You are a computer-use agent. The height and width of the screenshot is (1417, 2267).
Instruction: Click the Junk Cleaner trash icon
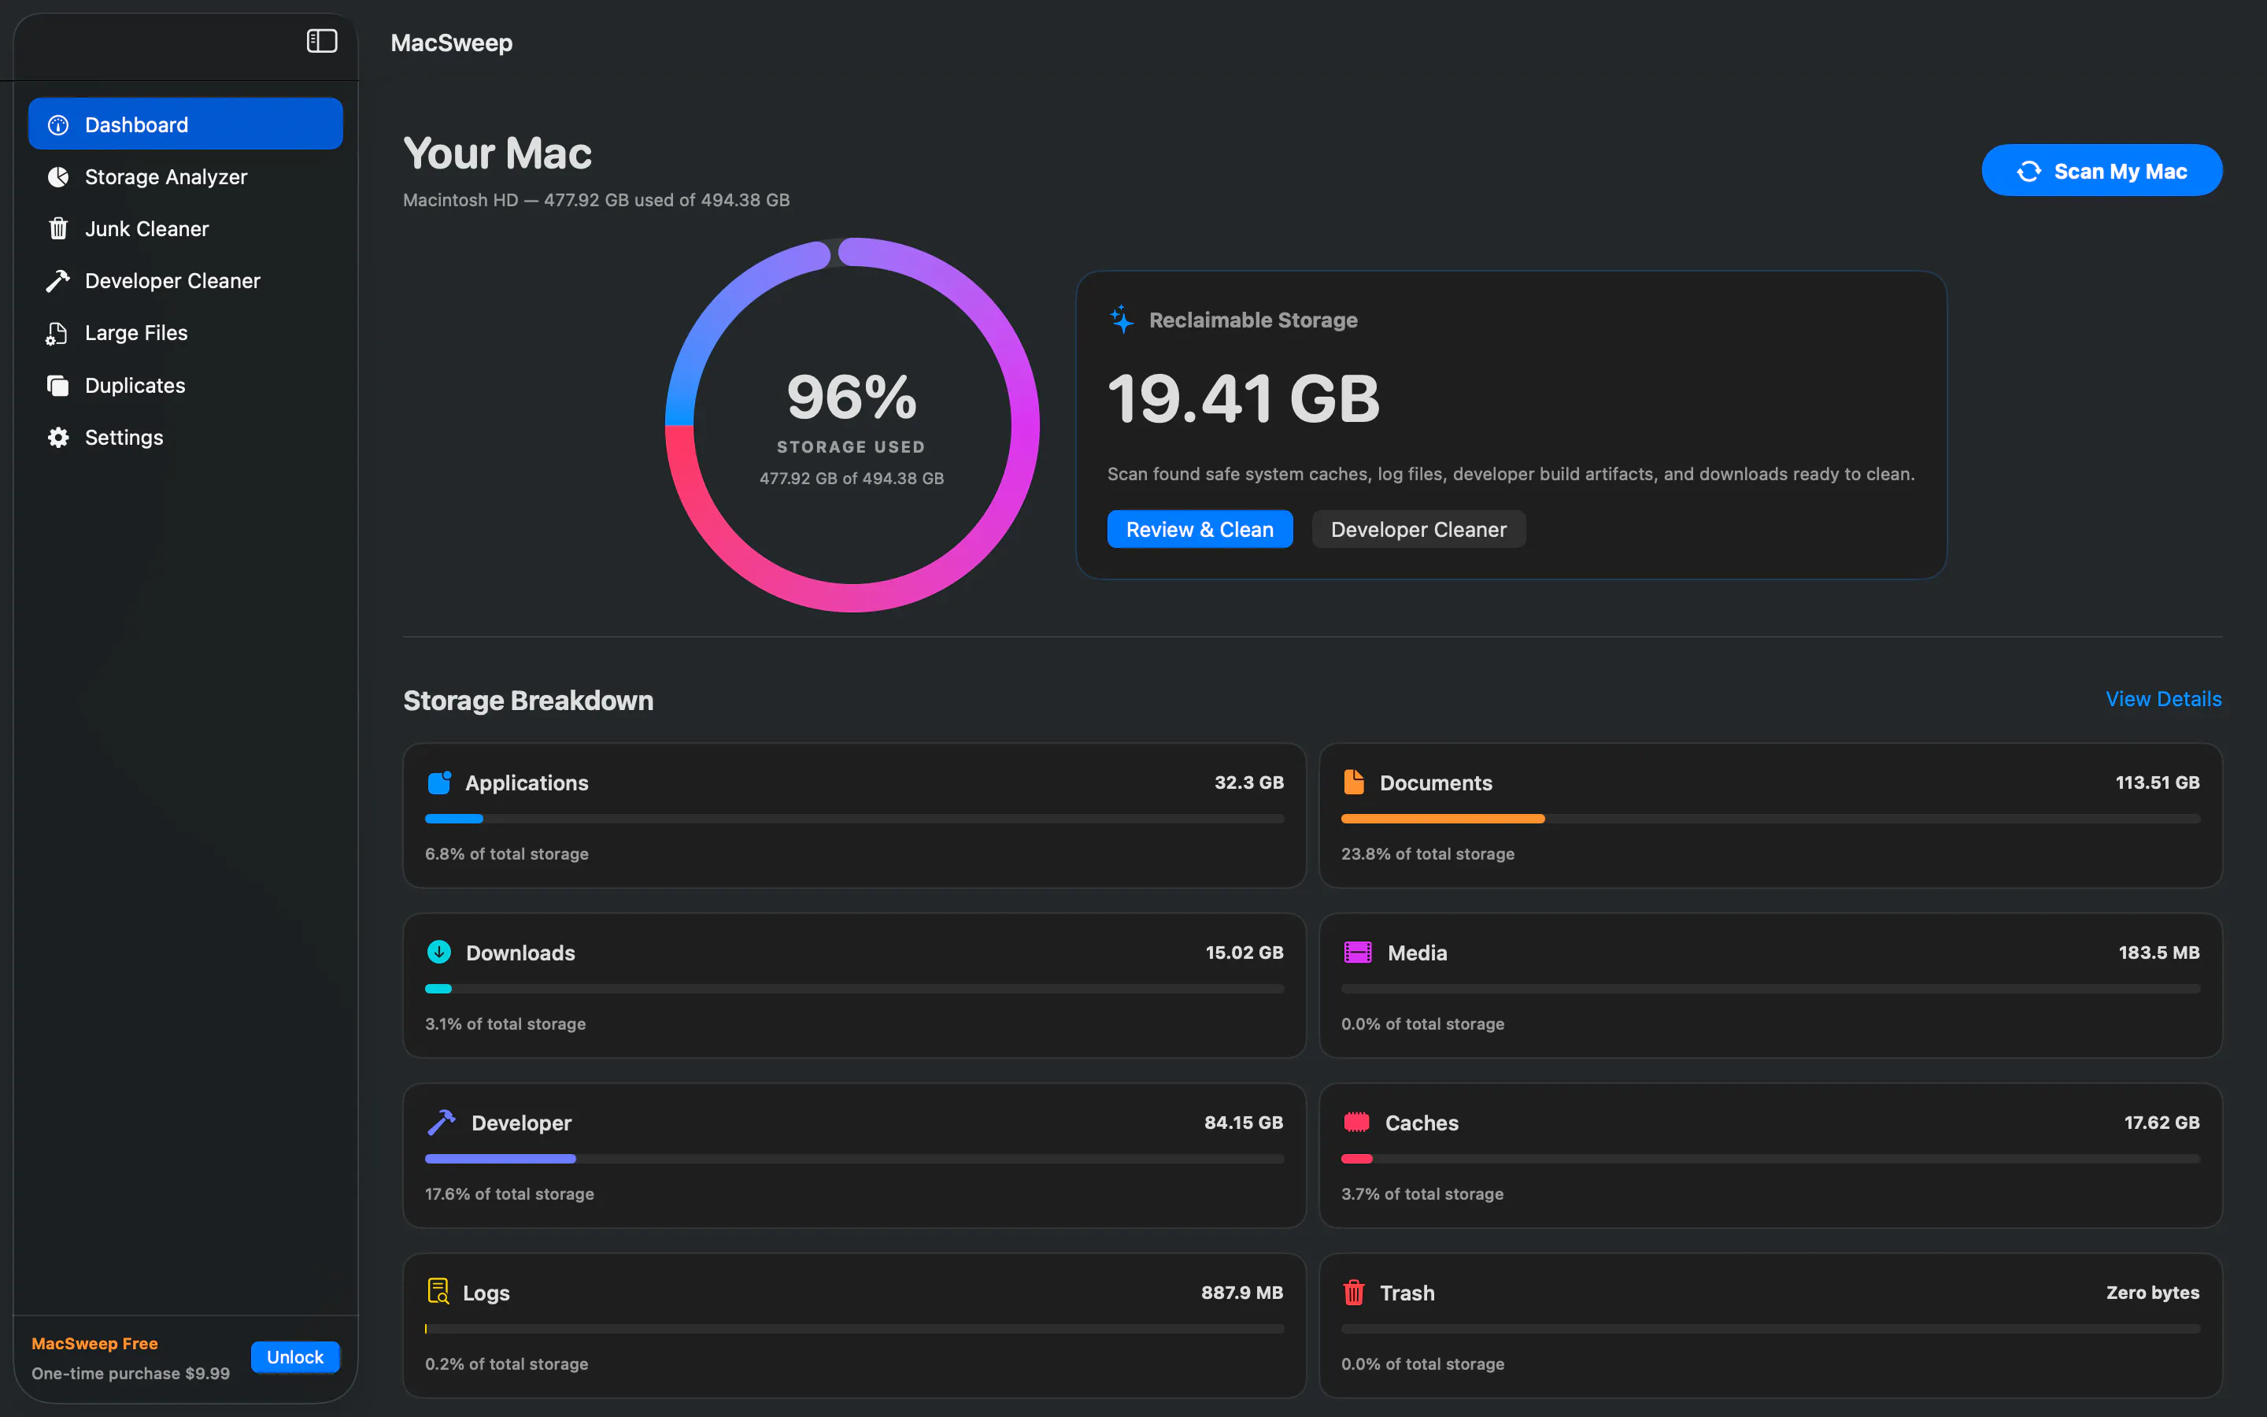[58, 228]
